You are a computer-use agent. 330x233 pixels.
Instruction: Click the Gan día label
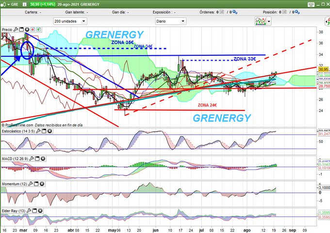(118, 12)
